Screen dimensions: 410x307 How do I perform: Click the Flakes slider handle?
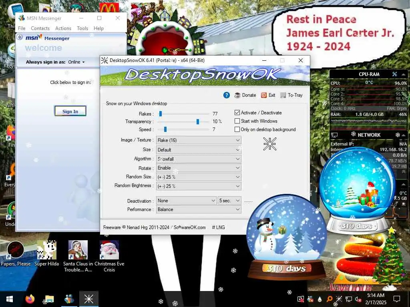pyautogui.click(x=161, y=114)
